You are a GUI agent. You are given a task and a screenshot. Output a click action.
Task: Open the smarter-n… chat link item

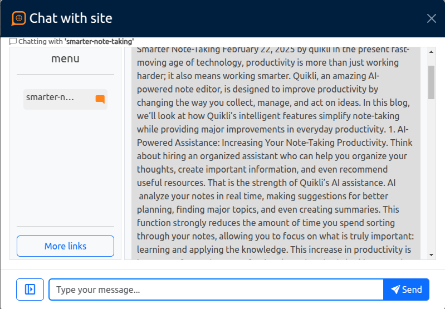(65, 99)
